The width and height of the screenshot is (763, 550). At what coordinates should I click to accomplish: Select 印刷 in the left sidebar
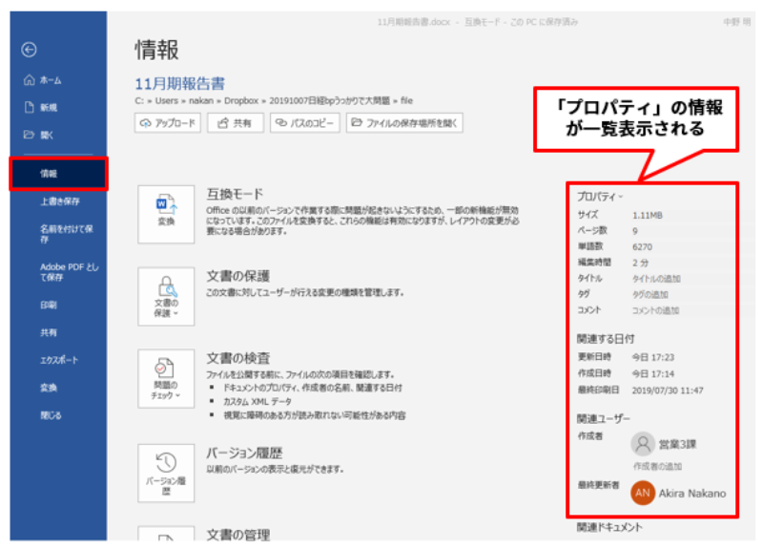(x=48, y=305)
